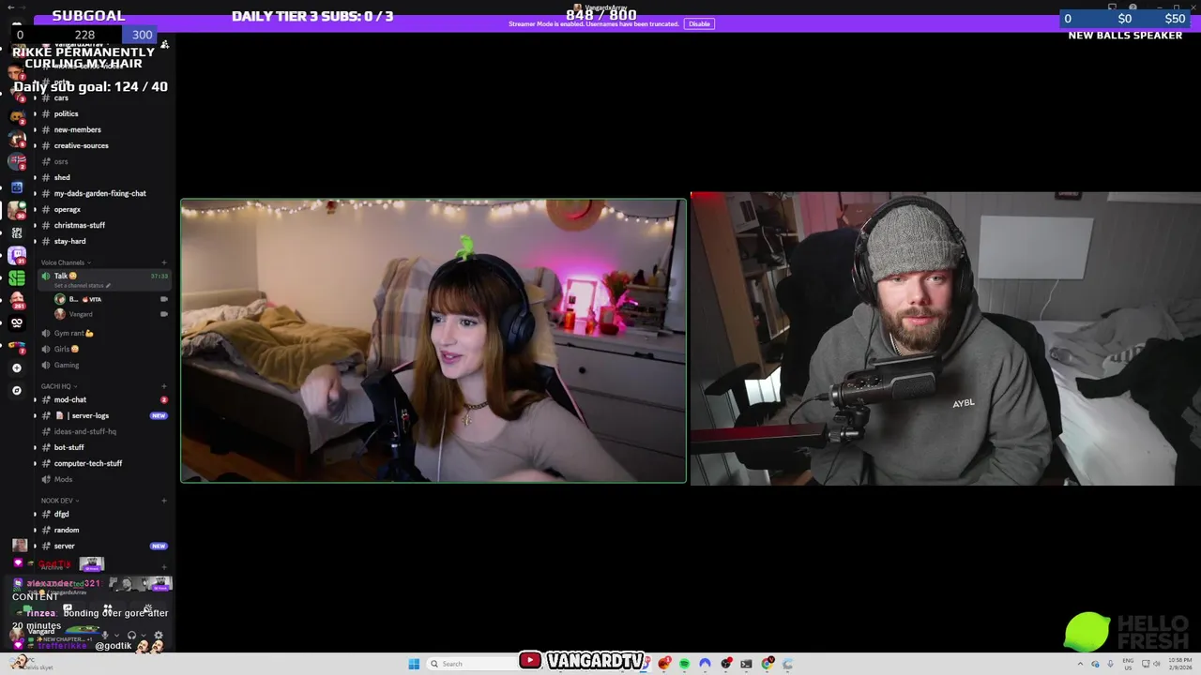Select the ideas-and-stuff-hq channel
The image size is (1201, 675).
click(x=84, y=431)
